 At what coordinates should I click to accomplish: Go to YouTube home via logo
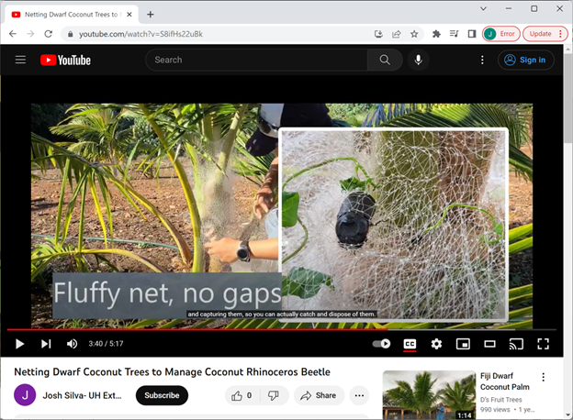(x=65, y=60)
